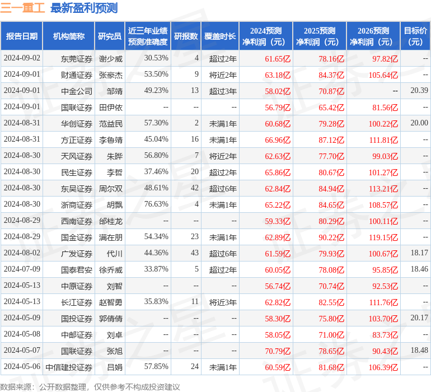This screenshot has height=392, width=431.
Task: Click target price 18.46
Action: click(419, 269)
